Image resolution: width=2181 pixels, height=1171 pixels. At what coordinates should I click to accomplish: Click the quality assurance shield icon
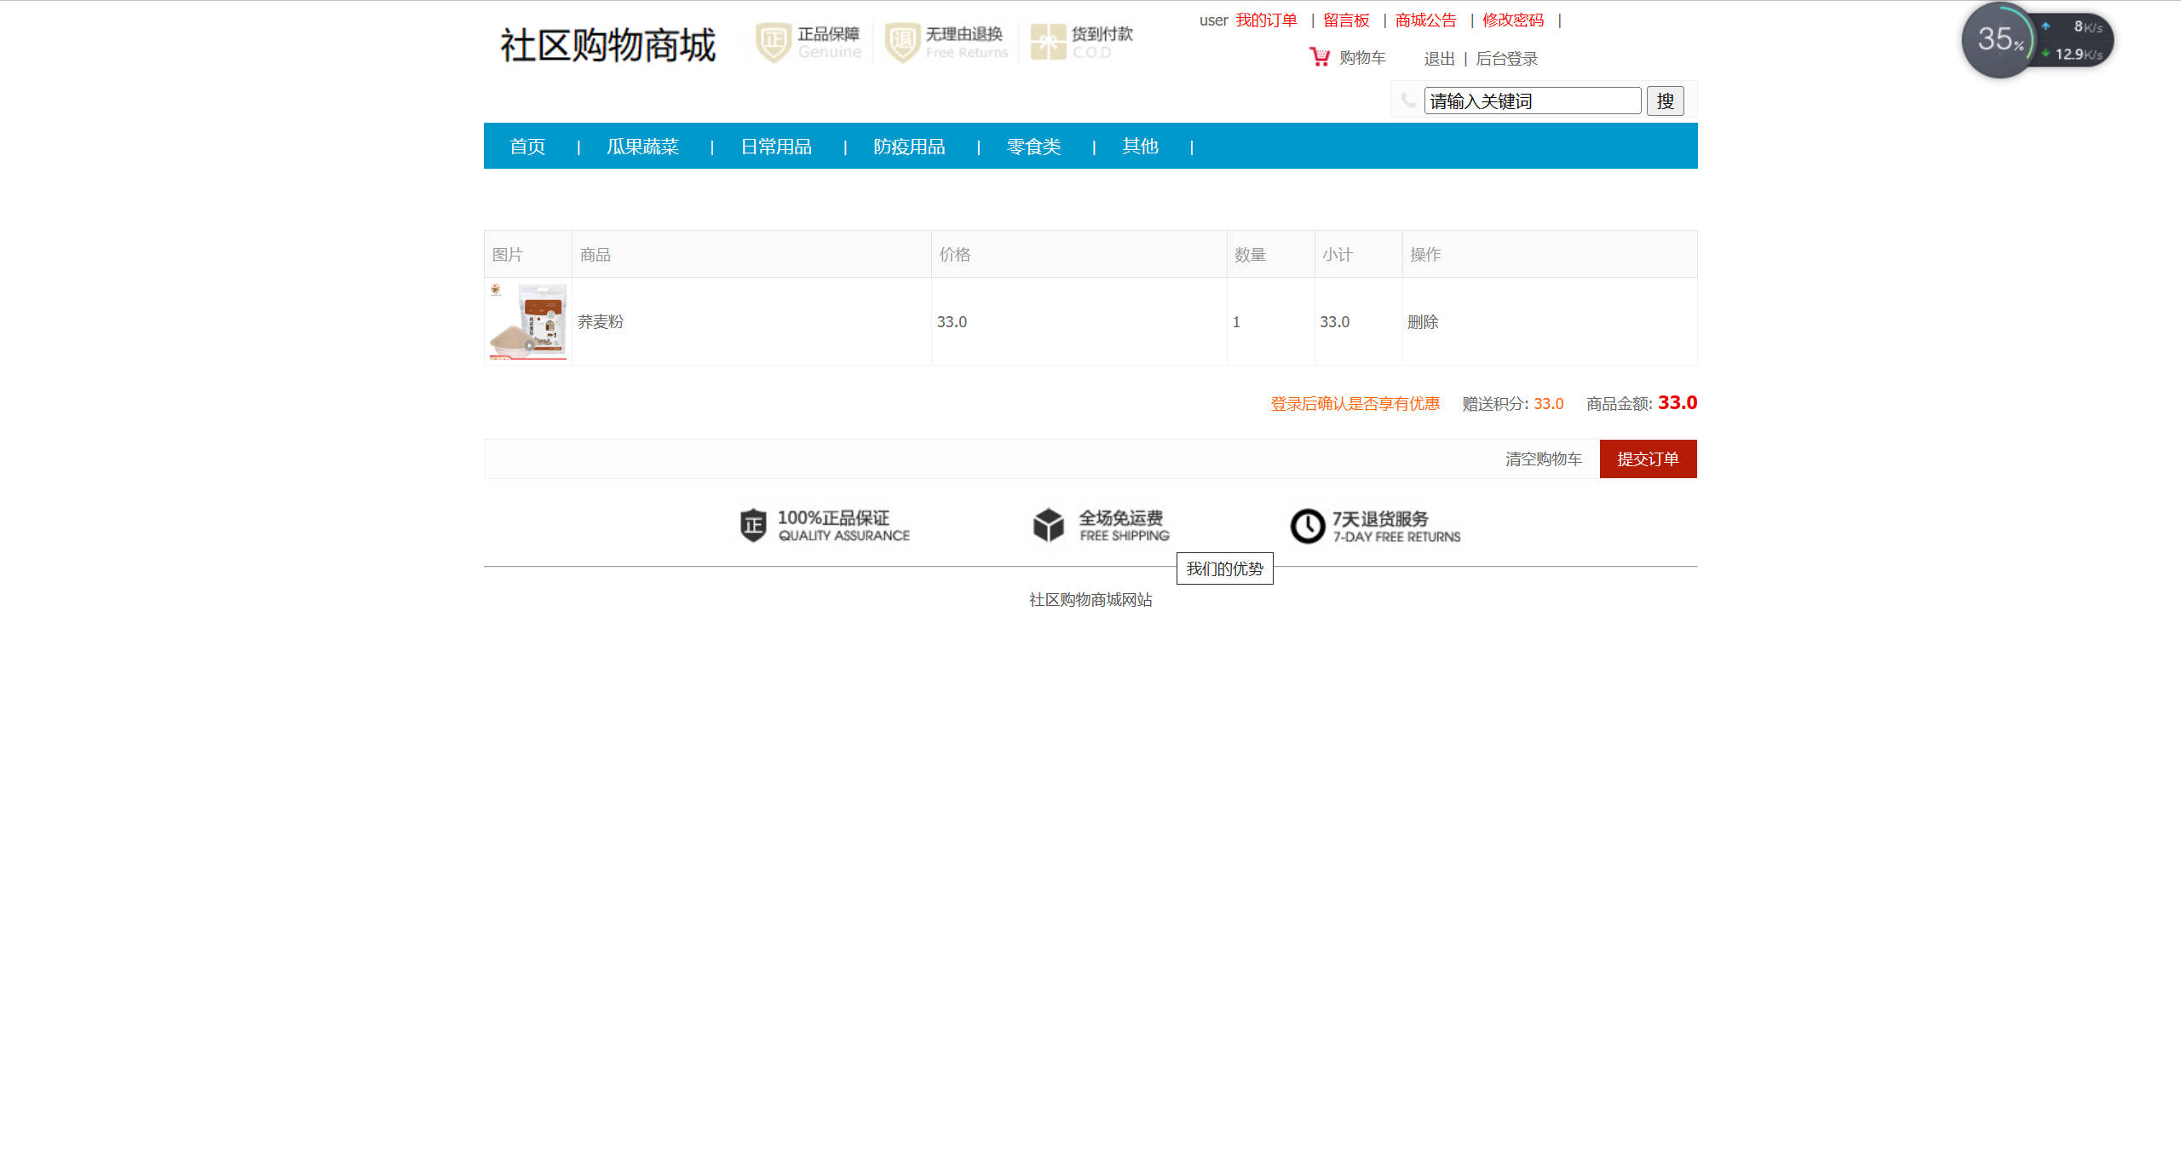point(753,526)
